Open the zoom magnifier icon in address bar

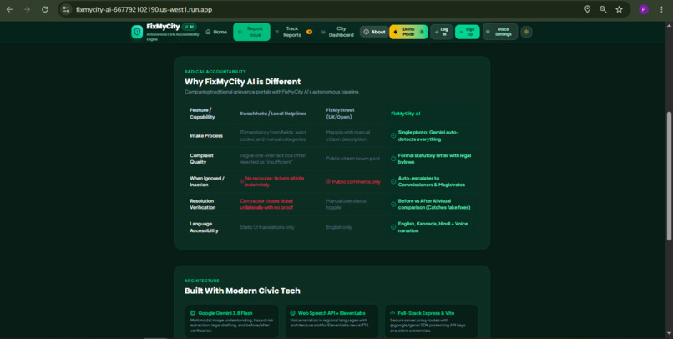coord(603,9)
